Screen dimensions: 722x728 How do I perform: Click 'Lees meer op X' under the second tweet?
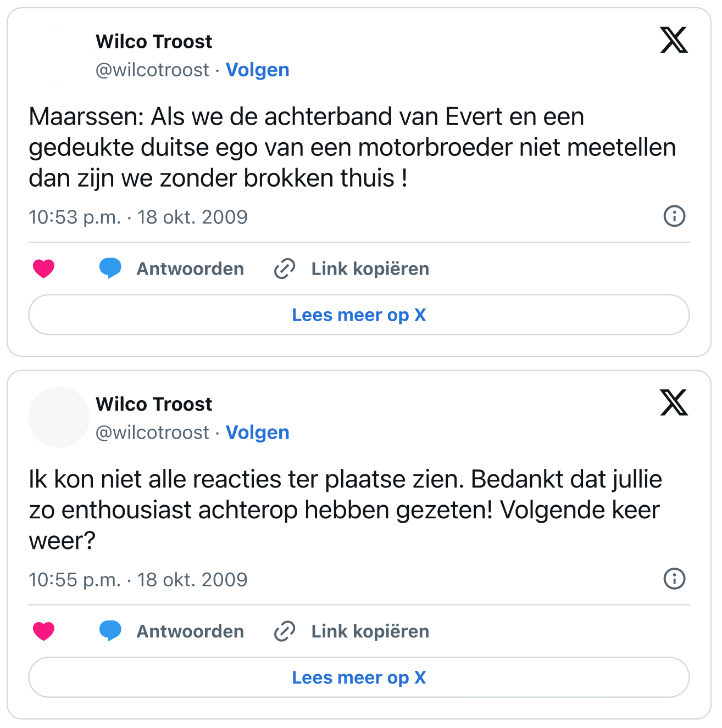pyautogui.click(x=359, y=677)
